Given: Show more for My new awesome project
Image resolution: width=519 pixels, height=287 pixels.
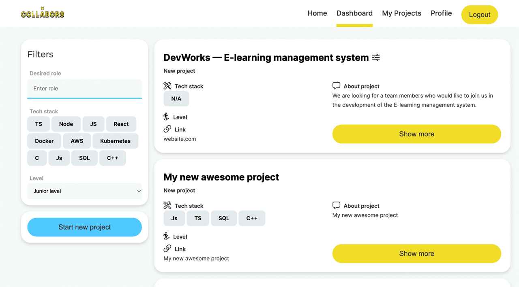Looking at the screenshot, I should tap(417, 253).
